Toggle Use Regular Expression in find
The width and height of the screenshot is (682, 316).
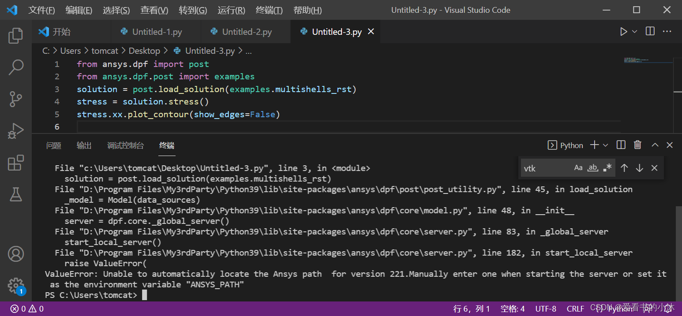coord(607,168)
